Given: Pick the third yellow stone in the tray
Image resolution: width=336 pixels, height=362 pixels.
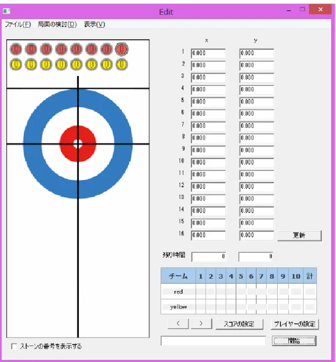Looking at the screenshot, I should click(x=46, y=65).
